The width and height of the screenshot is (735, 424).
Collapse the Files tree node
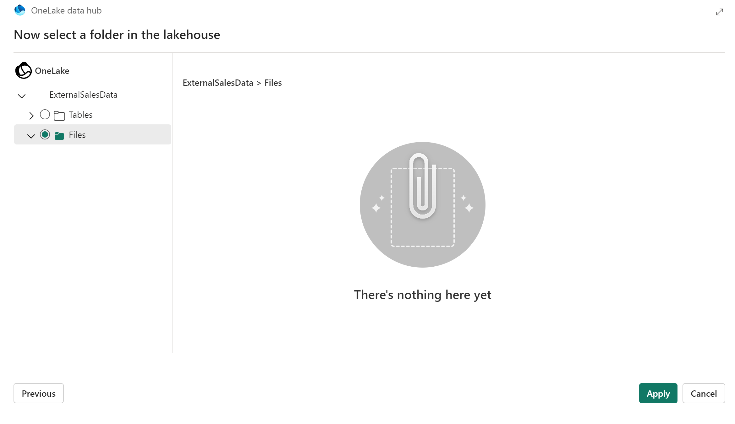click(x=30, y=135)
